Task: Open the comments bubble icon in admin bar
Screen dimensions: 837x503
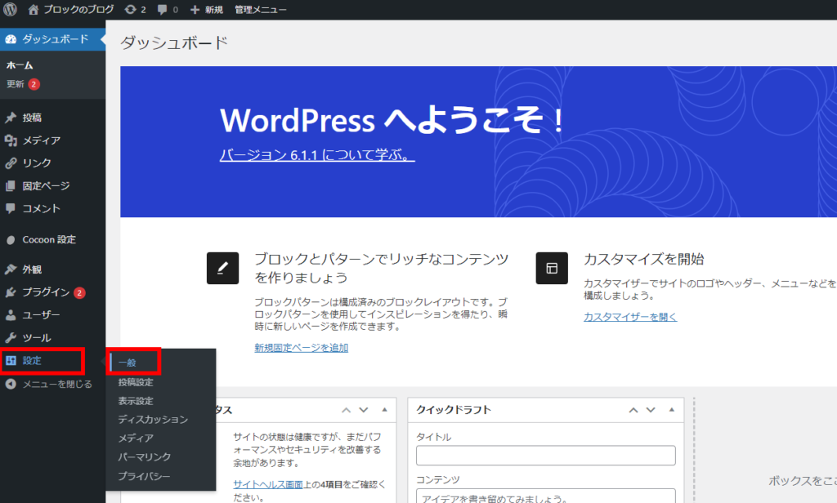Action: point(163,10)
